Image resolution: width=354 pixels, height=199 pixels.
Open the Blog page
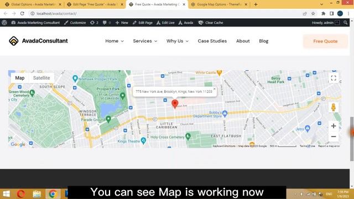[264, 41]
